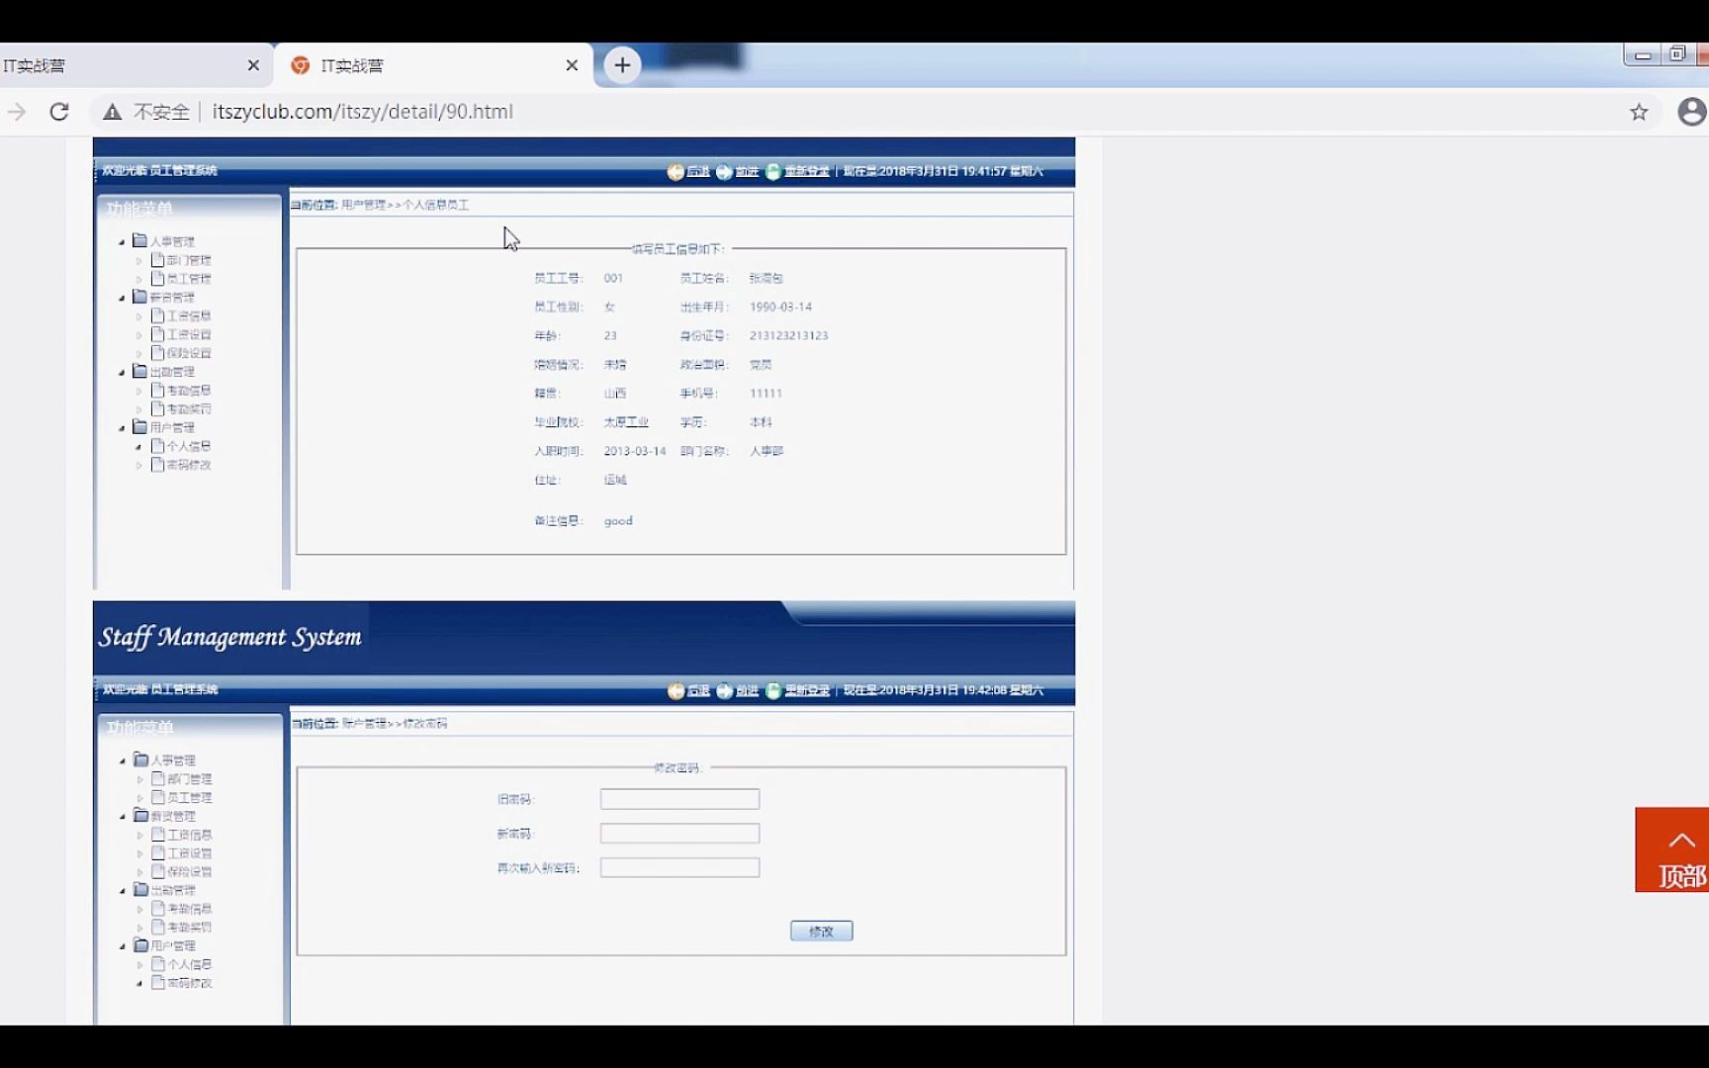Screen dimensions: 1709x1068
Task: Click 保险设置 document icon on employee info page
Action: coord(157,352)
